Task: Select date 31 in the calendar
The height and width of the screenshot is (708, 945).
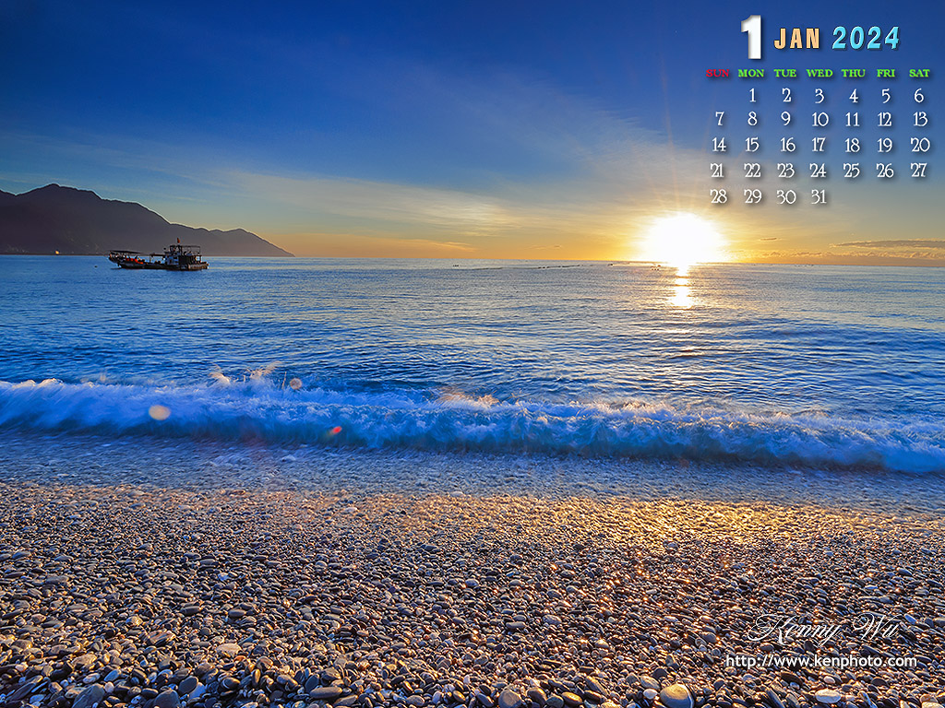Action: point(819,196)
